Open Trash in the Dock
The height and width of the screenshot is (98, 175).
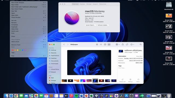(x=169, y=96)
